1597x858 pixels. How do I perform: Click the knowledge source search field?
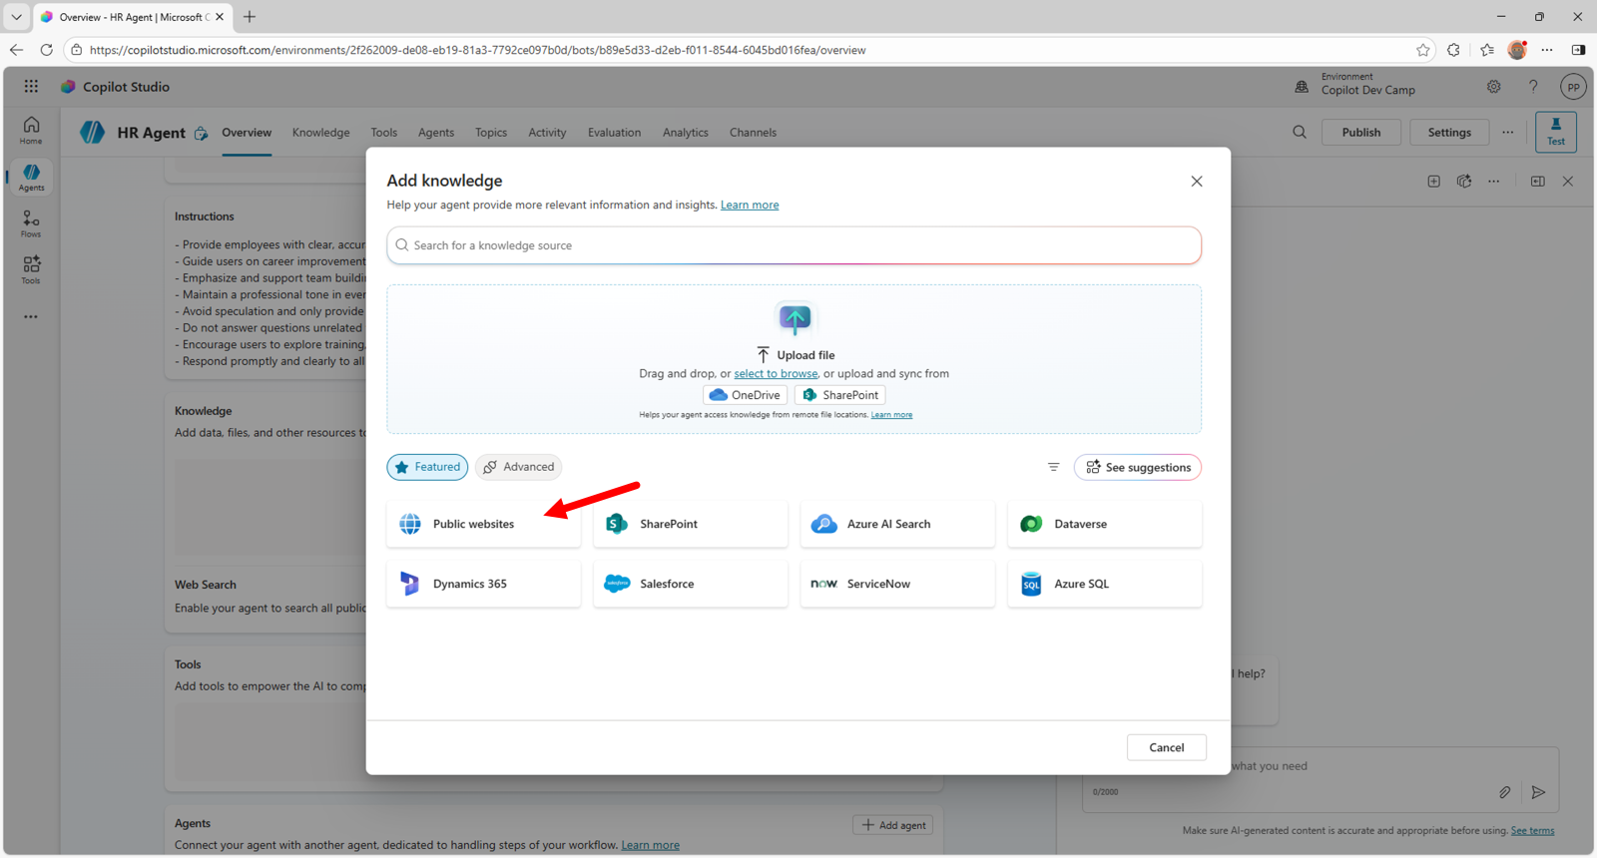795,245
